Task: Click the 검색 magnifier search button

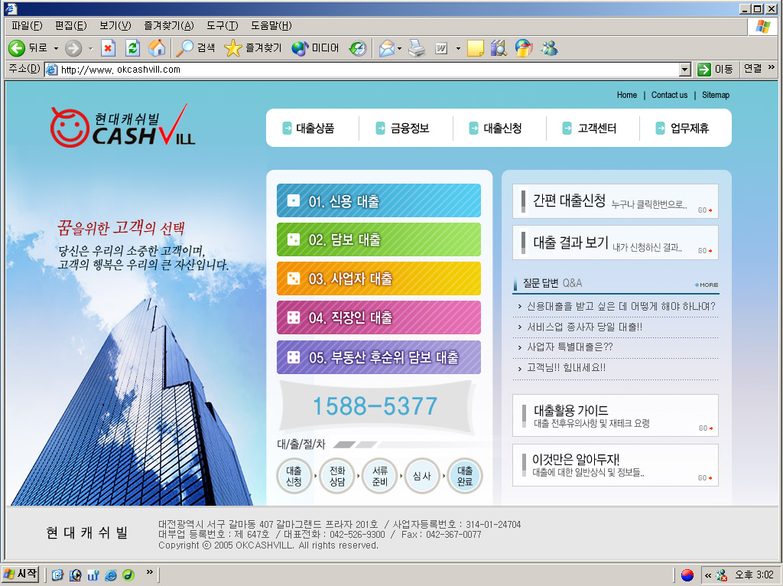Action: pos(185,48)
